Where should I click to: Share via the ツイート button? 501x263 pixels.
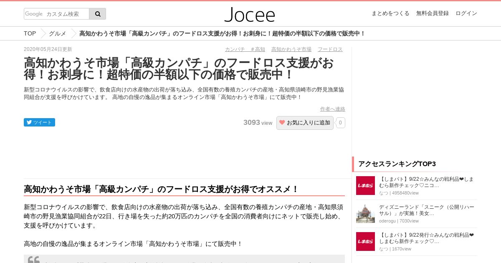(39, 122)
